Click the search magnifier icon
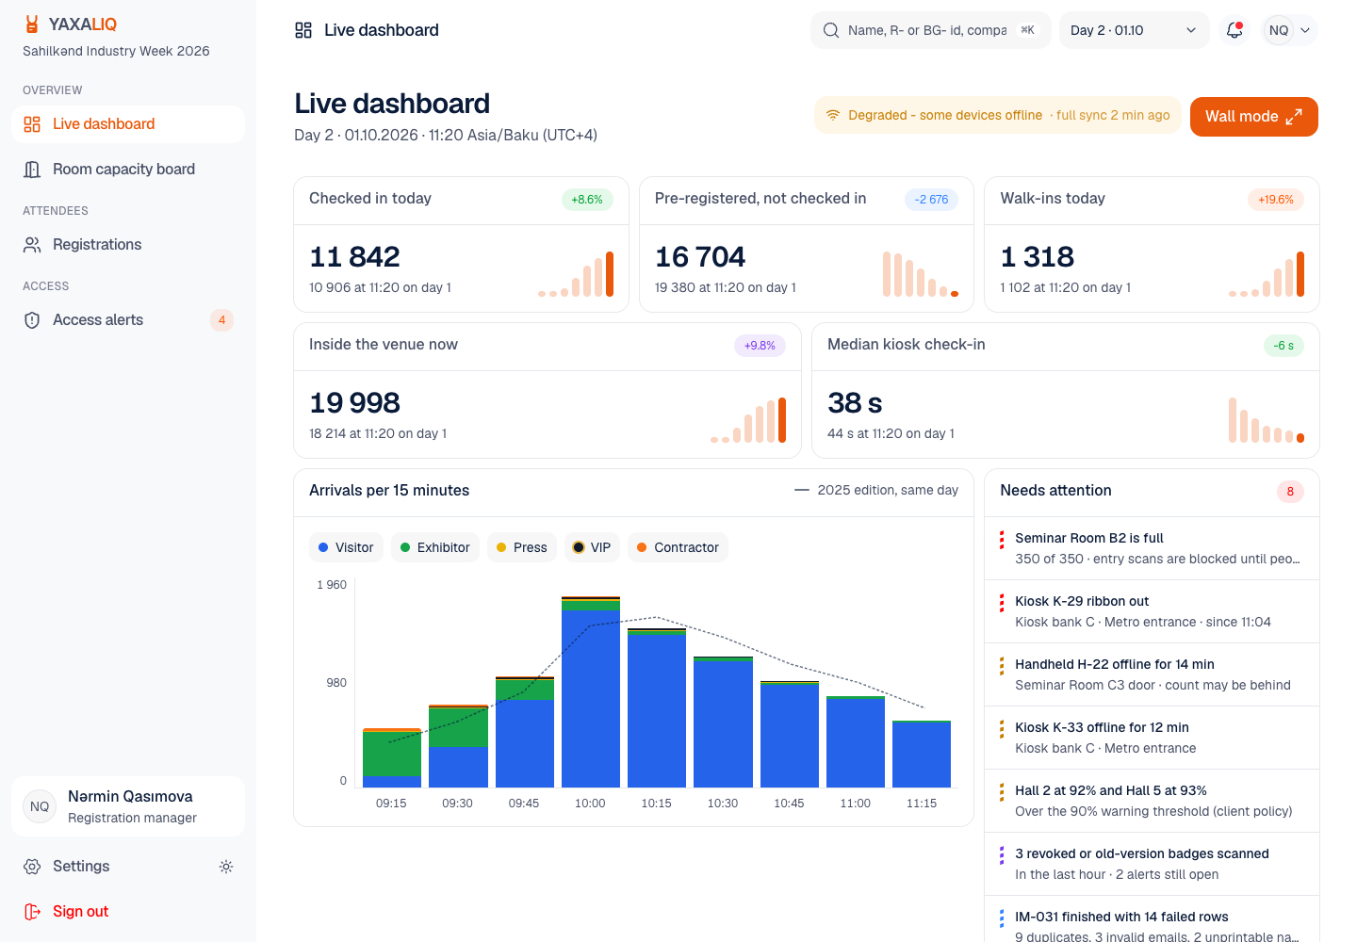This screenshot has width=1357, height=942. point(831,30)
